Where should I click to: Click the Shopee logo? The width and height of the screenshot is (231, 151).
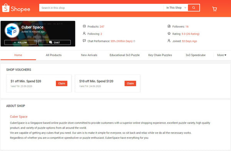tap(16, 8)
